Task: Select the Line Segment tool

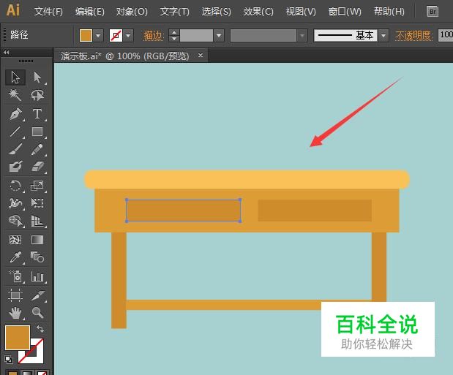Action: pyautogui.click(x=15, y=132)
